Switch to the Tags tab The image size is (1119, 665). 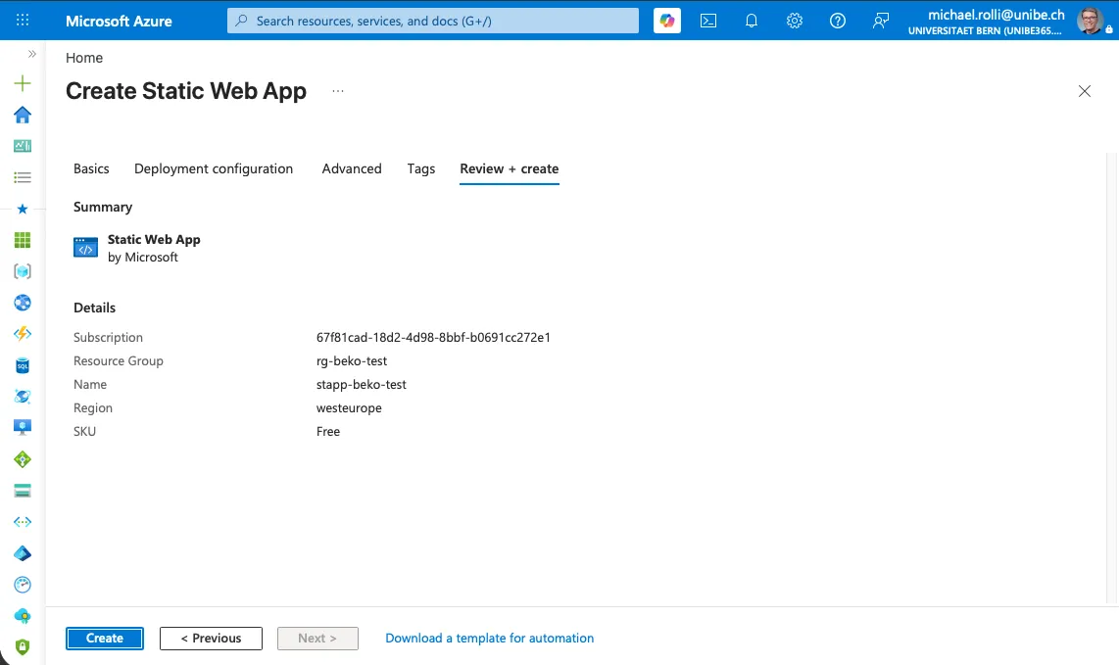[421, 169]
